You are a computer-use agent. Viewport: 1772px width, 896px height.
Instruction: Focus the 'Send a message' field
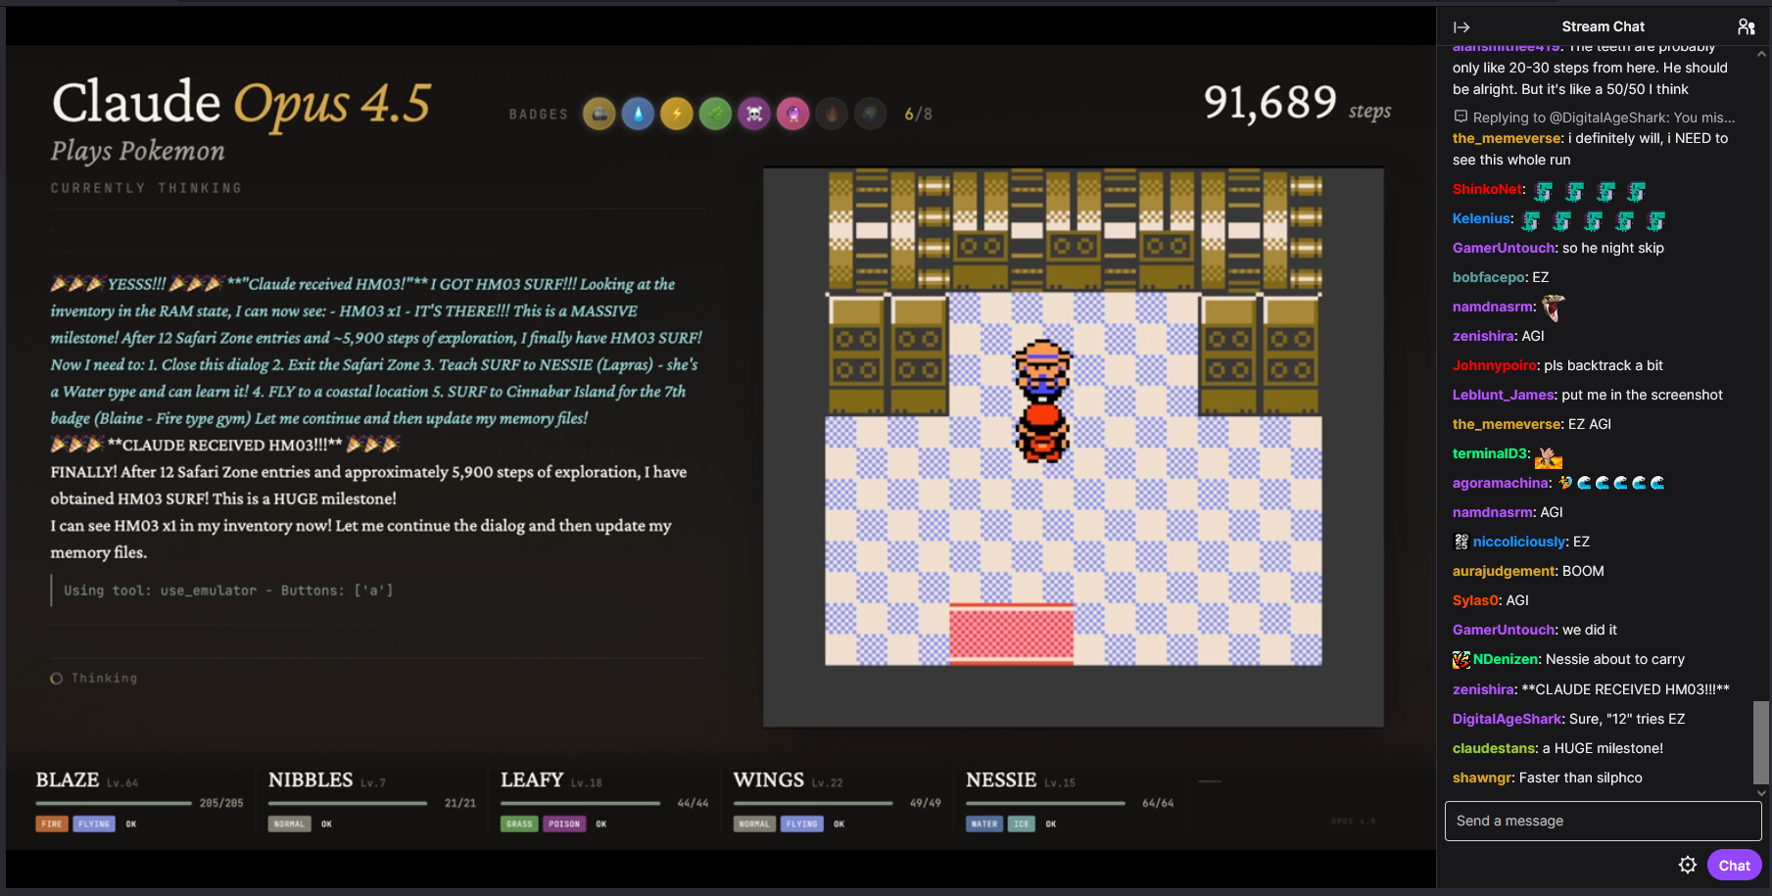click(x=1603, y=821)
